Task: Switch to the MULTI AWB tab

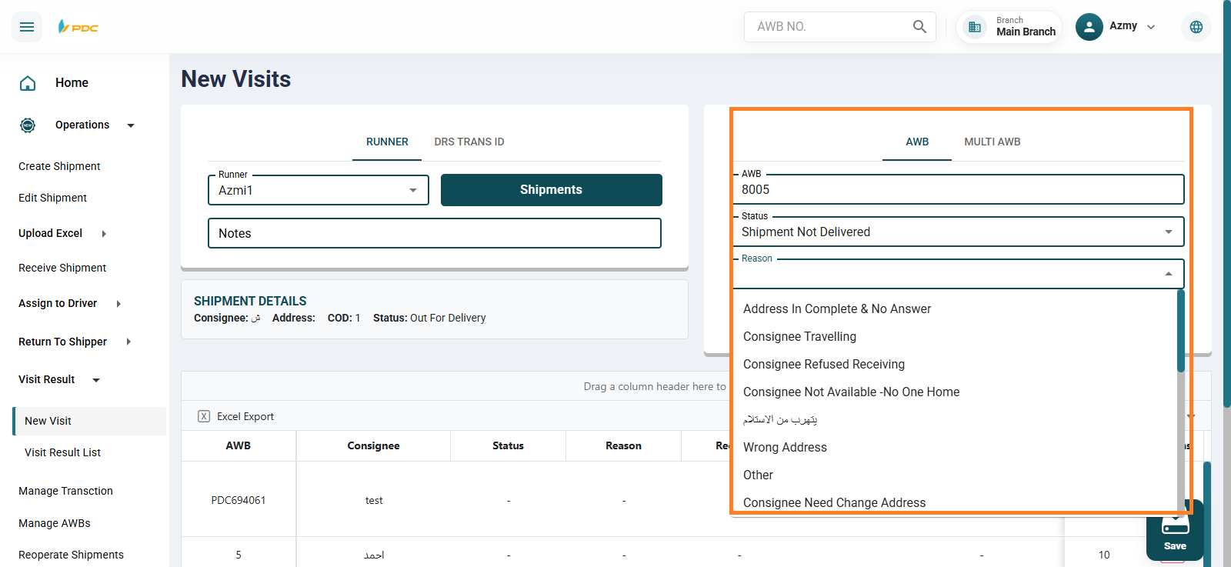Action: tap(992, 142)
